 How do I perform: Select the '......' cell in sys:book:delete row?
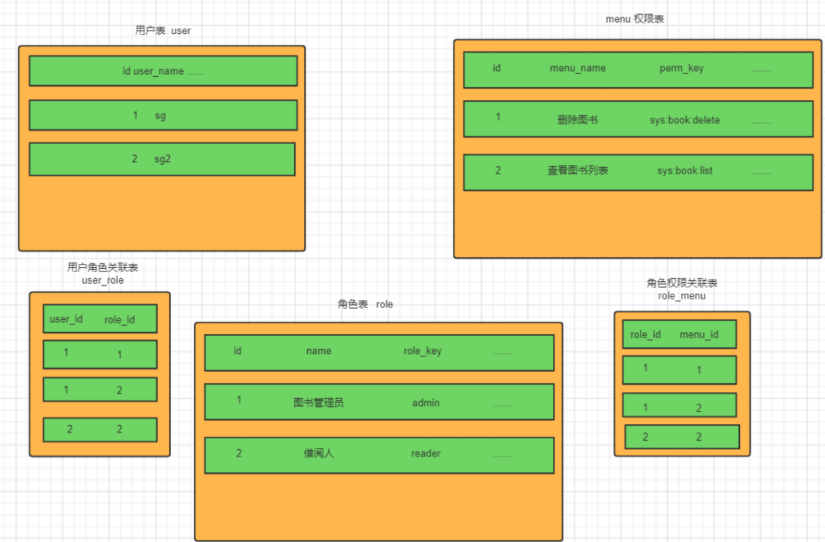pos(761,122)
